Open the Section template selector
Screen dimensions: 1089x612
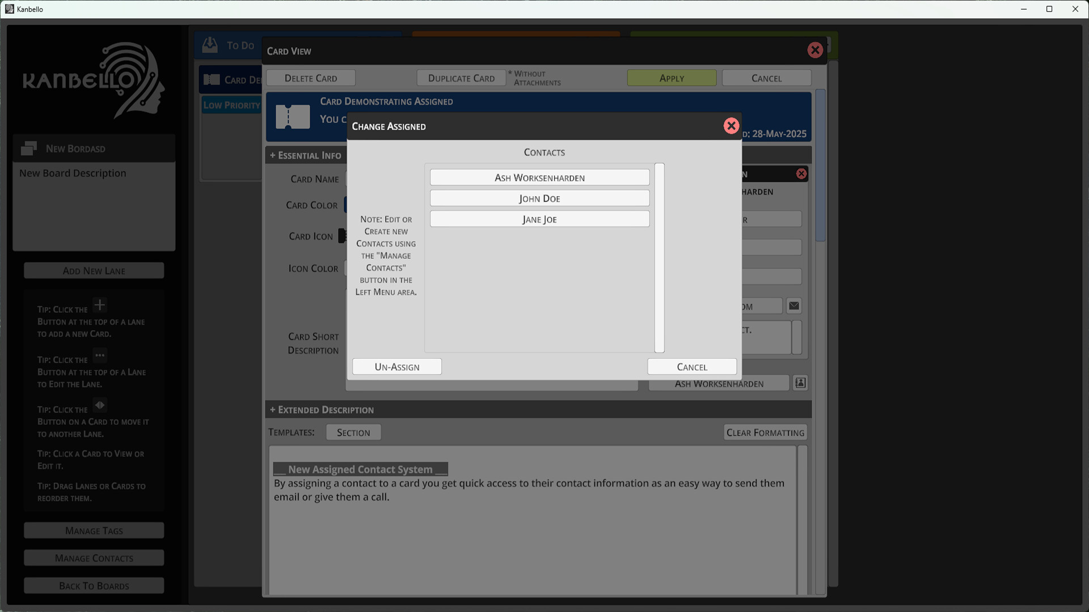click(x=353, y=432)
